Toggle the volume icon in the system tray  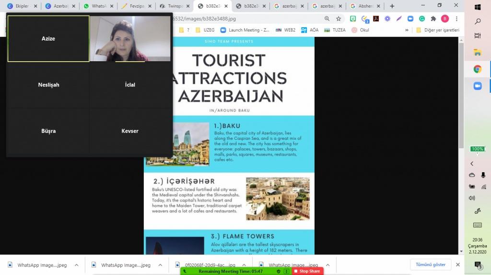(472, 198)
